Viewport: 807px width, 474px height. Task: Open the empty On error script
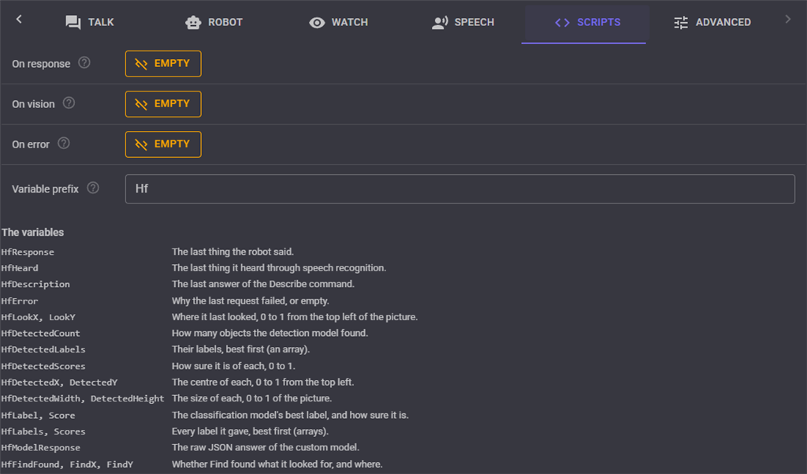[163, 144]
